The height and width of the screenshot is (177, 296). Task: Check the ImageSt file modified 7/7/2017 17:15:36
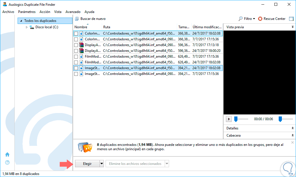(x=76, y=74)
